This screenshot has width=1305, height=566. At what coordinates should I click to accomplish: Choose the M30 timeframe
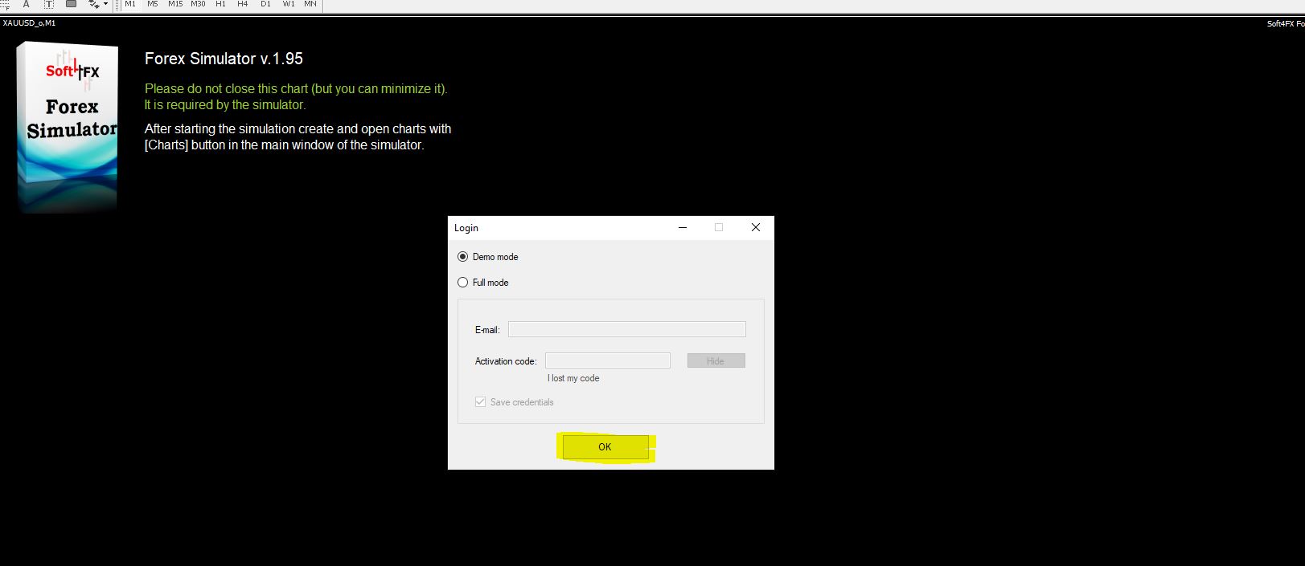click(198, 4)
